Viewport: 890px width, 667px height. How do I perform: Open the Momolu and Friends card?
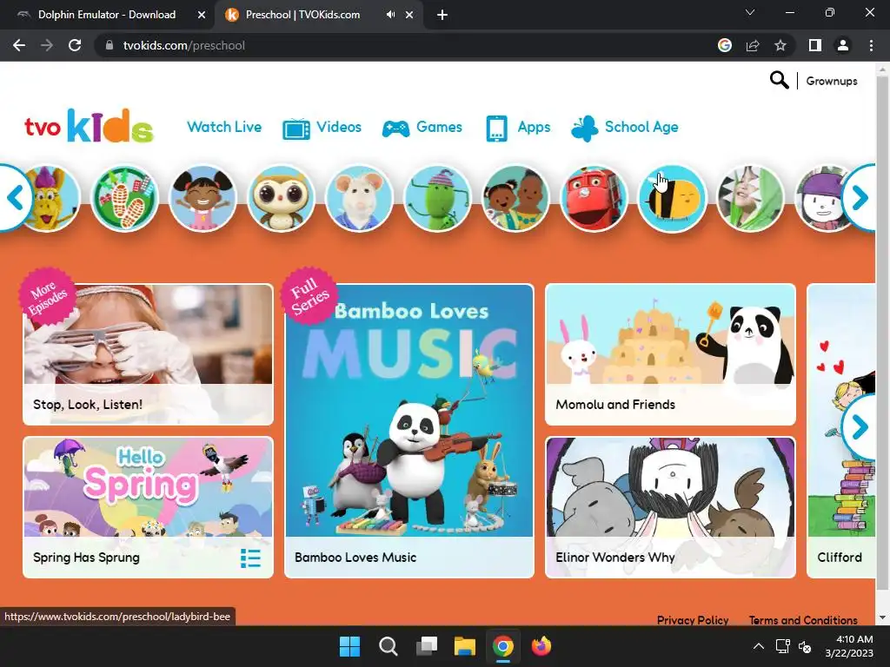pos(670,354)
